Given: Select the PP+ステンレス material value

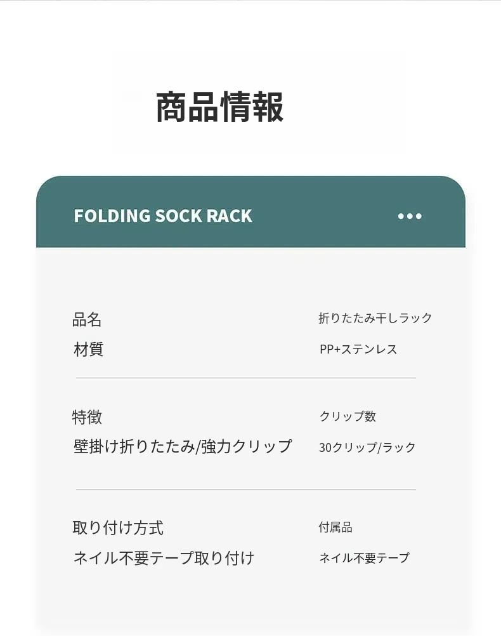Looking at the screenshot, I should 358,349.
